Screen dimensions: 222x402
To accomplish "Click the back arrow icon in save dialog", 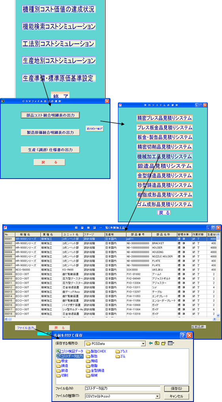I will [151, 343].
